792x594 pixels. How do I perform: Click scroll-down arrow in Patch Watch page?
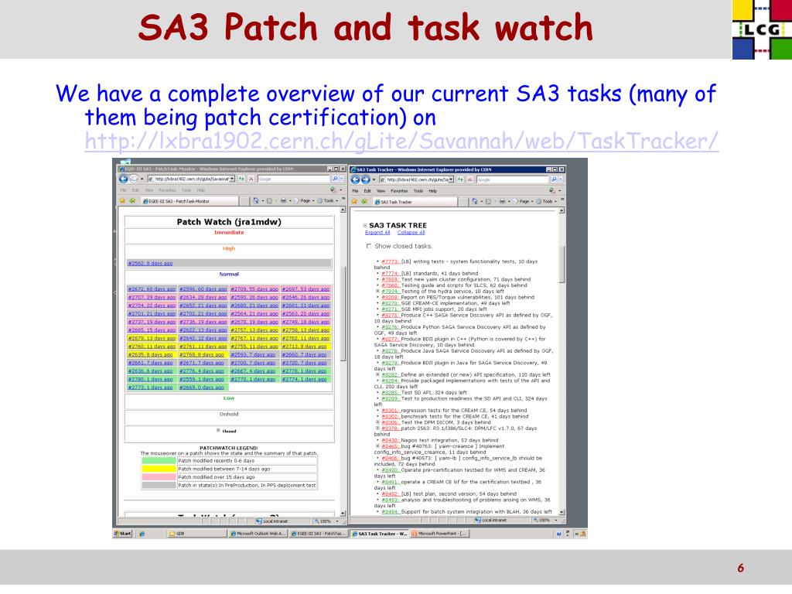point(343,514)
